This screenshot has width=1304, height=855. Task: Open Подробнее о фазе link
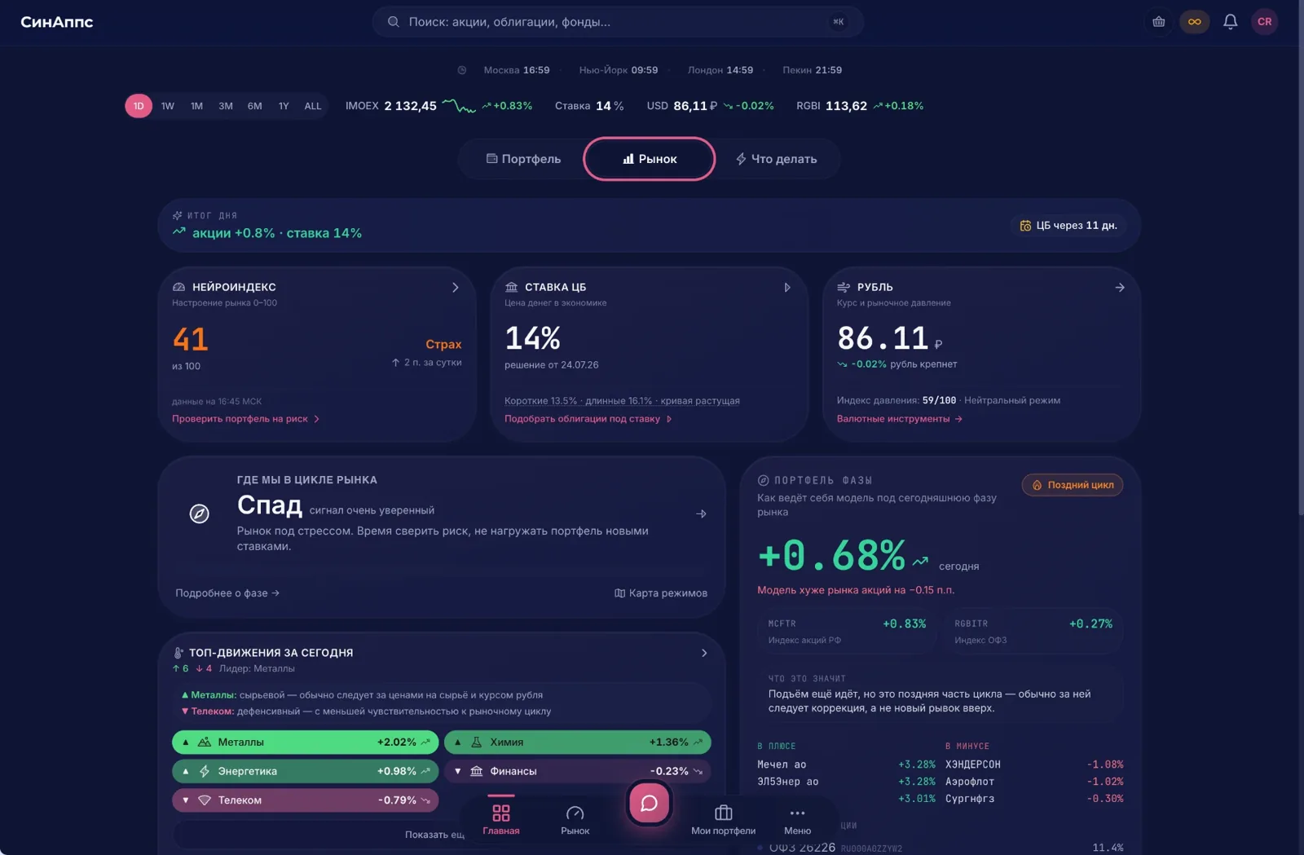point(227,593)
